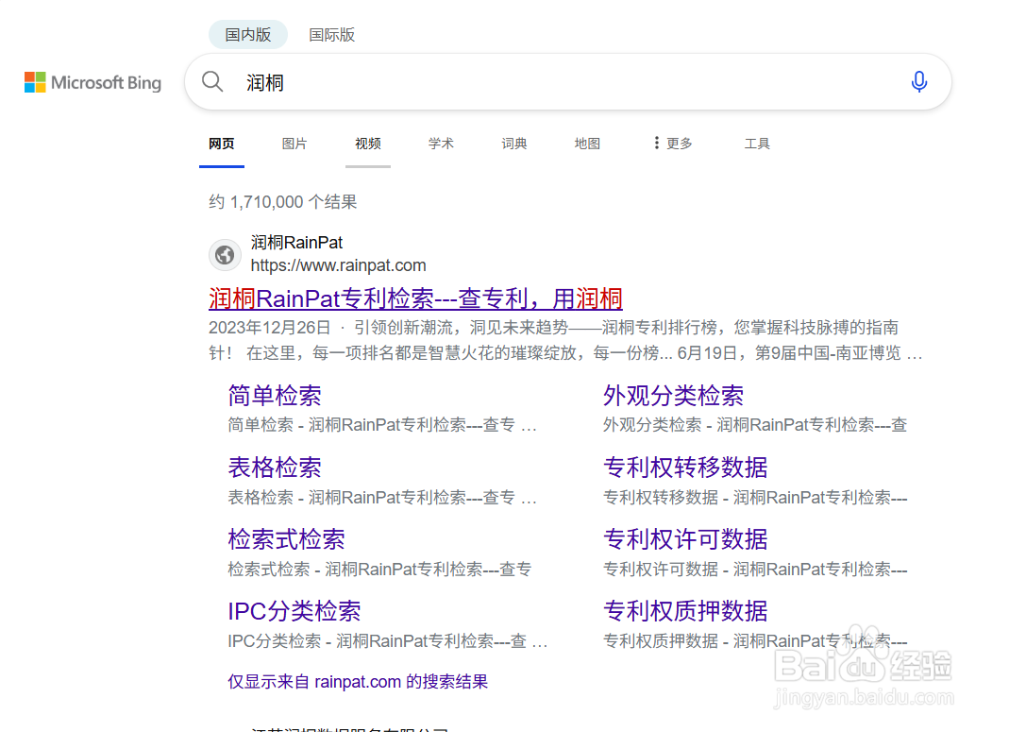The height and width of the screenshot is (732, 1009).
Task: Click the magnifier search icon
Action: click(212, 82)
